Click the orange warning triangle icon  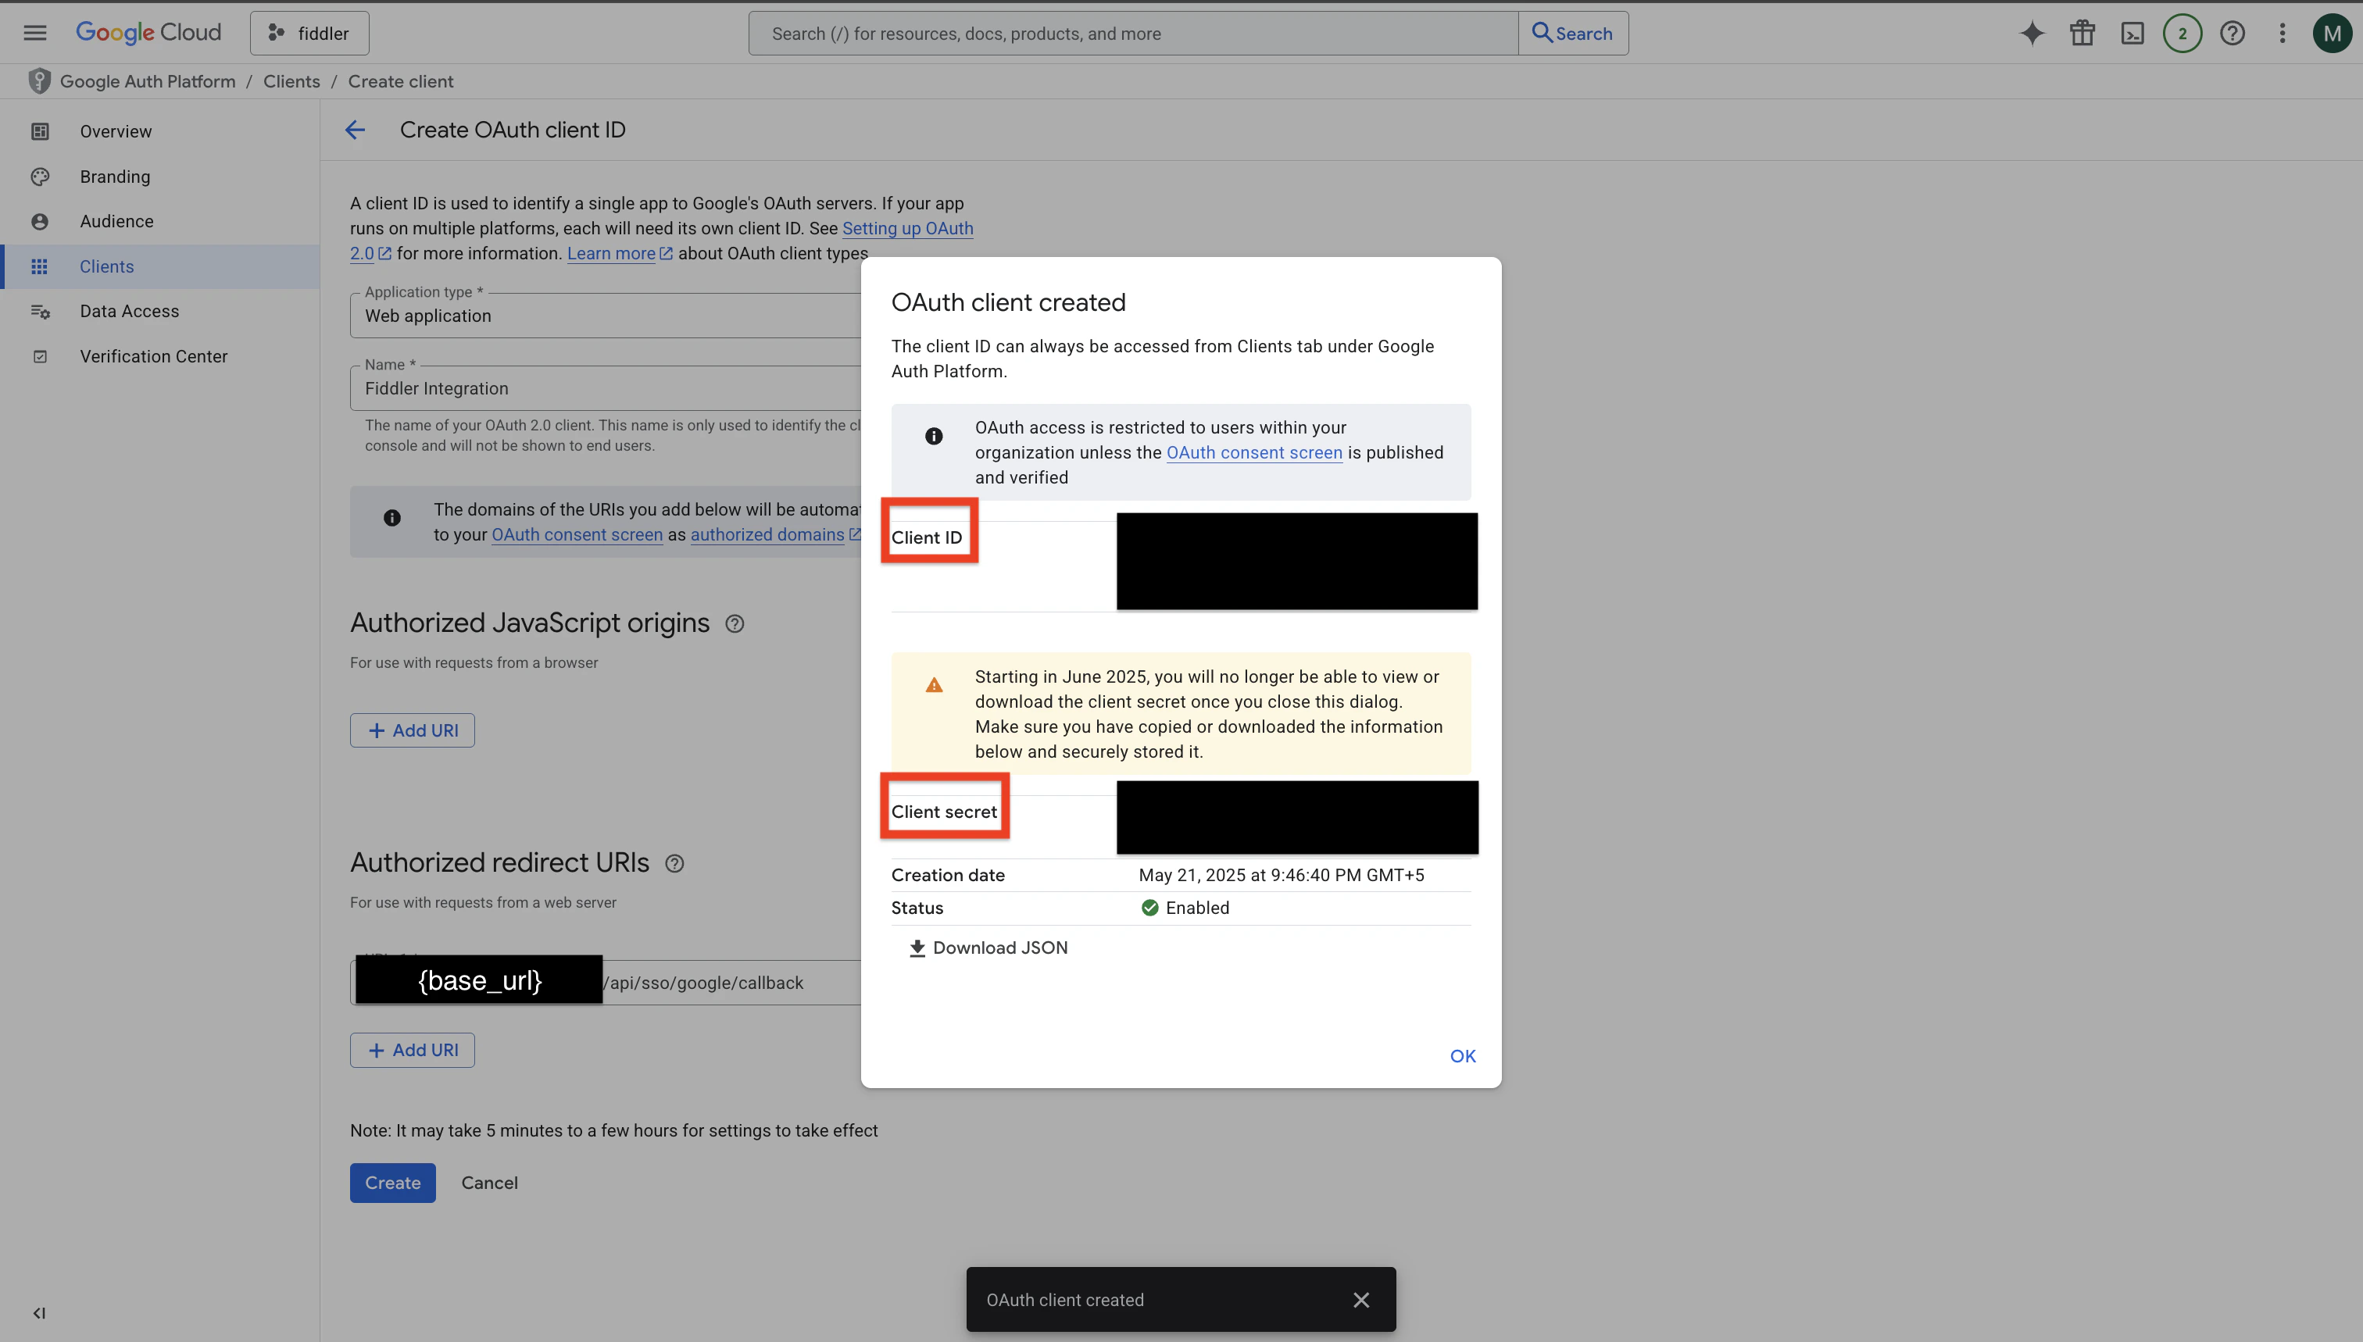point(934,685)
